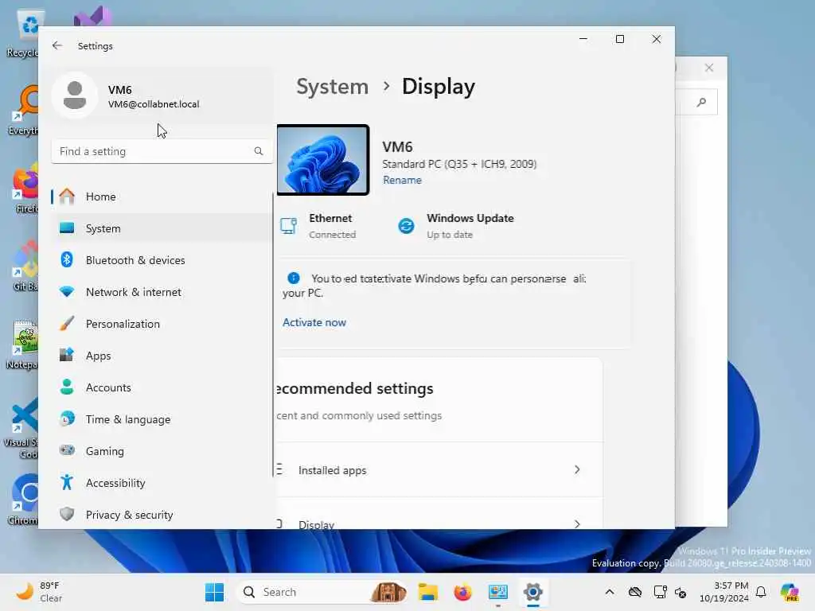Screen dimensions: 815x611
Task: Open Bluetooth & devices settings
Action: click(x=162, y=260)
